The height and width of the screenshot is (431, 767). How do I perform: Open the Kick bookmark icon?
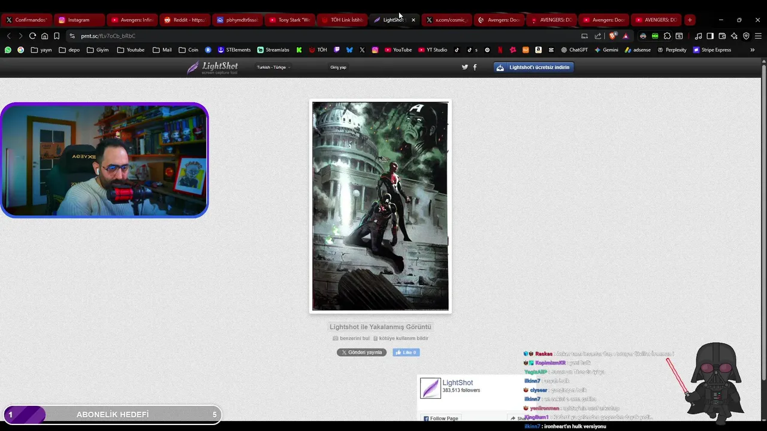[299, 50]
